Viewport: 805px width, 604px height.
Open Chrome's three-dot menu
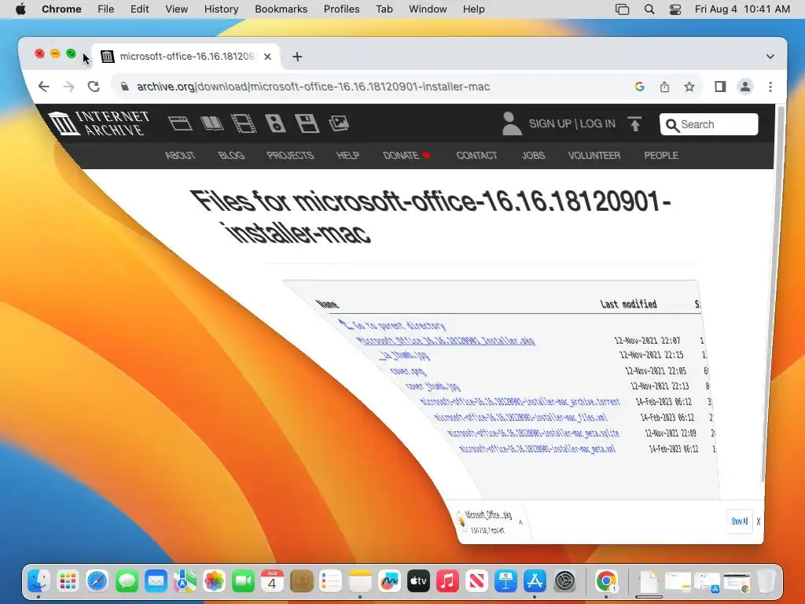pyautogui.click(x=770, y=87)
